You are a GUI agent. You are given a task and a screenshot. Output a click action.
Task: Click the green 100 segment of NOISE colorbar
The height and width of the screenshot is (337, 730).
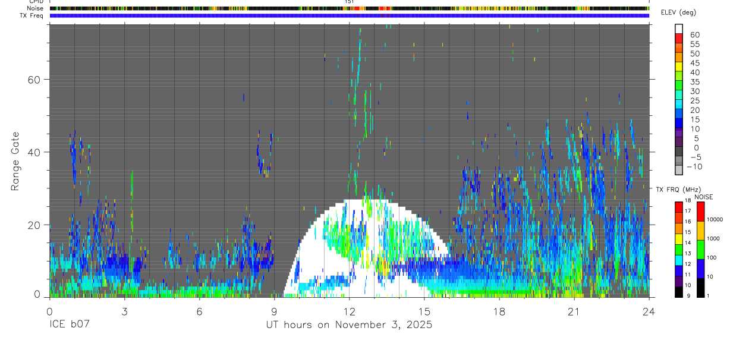[x=700, y=249]
